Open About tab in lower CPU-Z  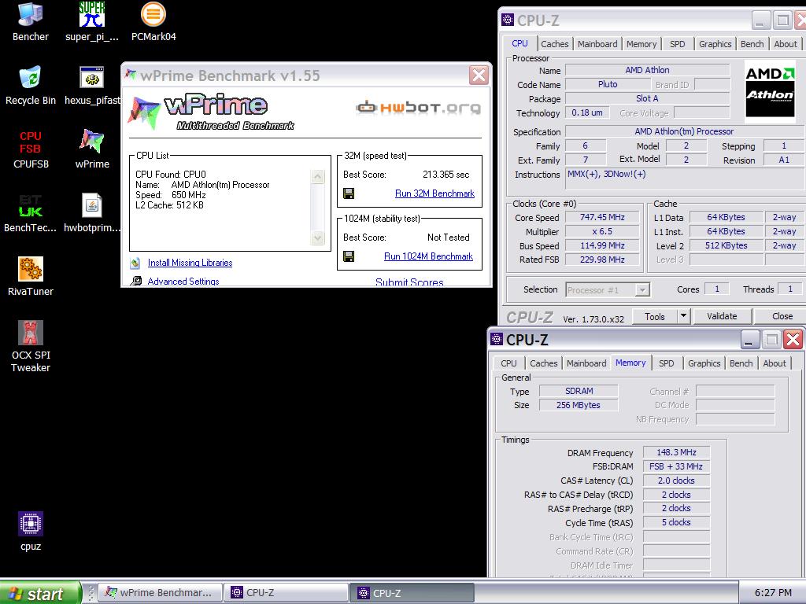pos(775,363)
